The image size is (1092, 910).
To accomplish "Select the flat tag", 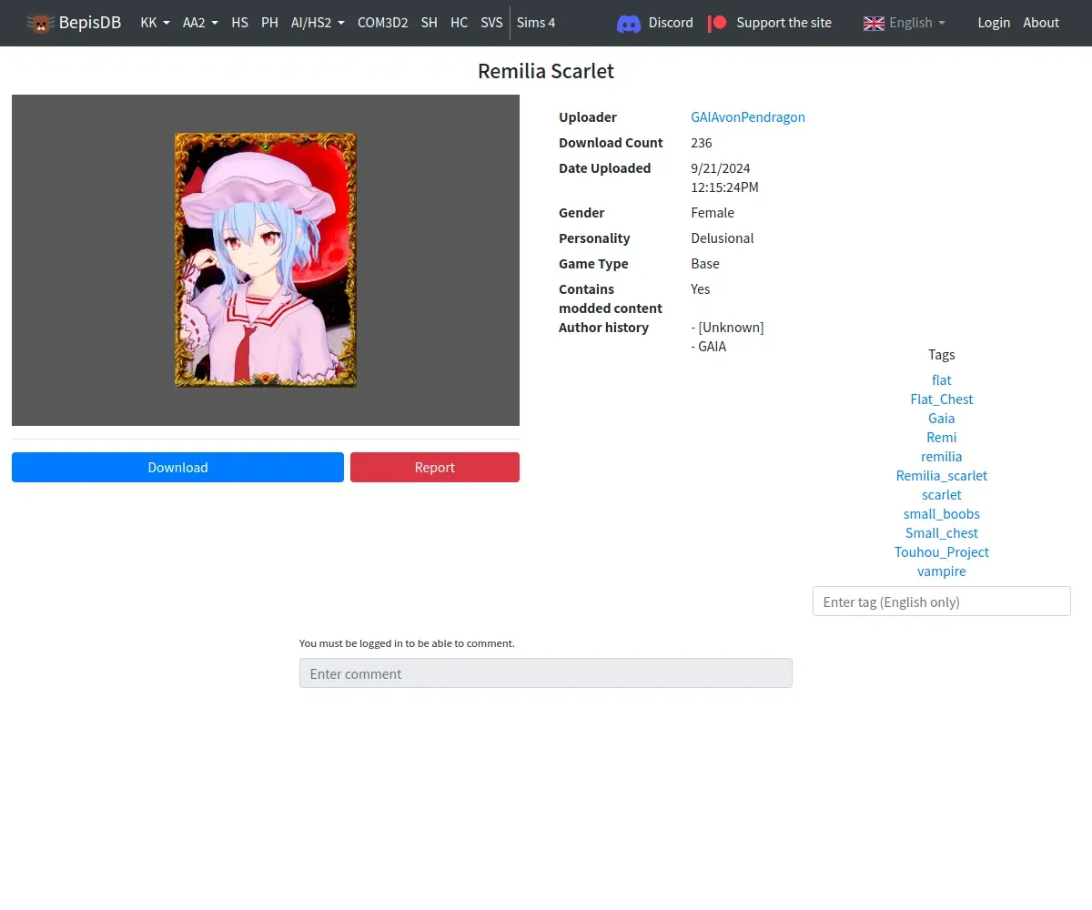I will click(x=942, y=380).
